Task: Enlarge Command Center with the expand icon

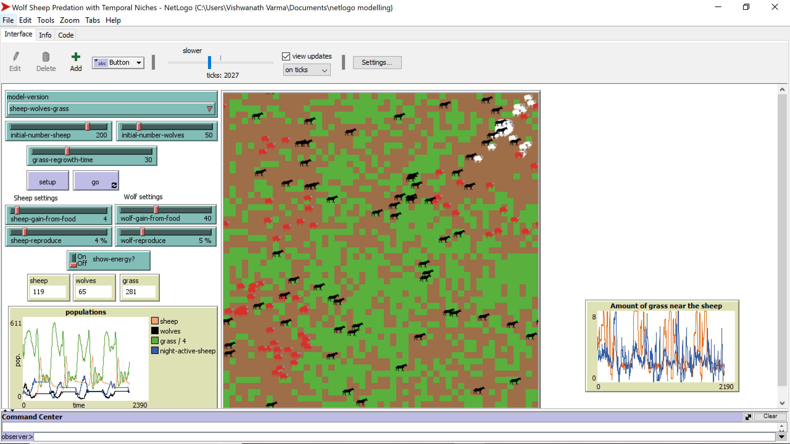Action: [x=748, y=417]
